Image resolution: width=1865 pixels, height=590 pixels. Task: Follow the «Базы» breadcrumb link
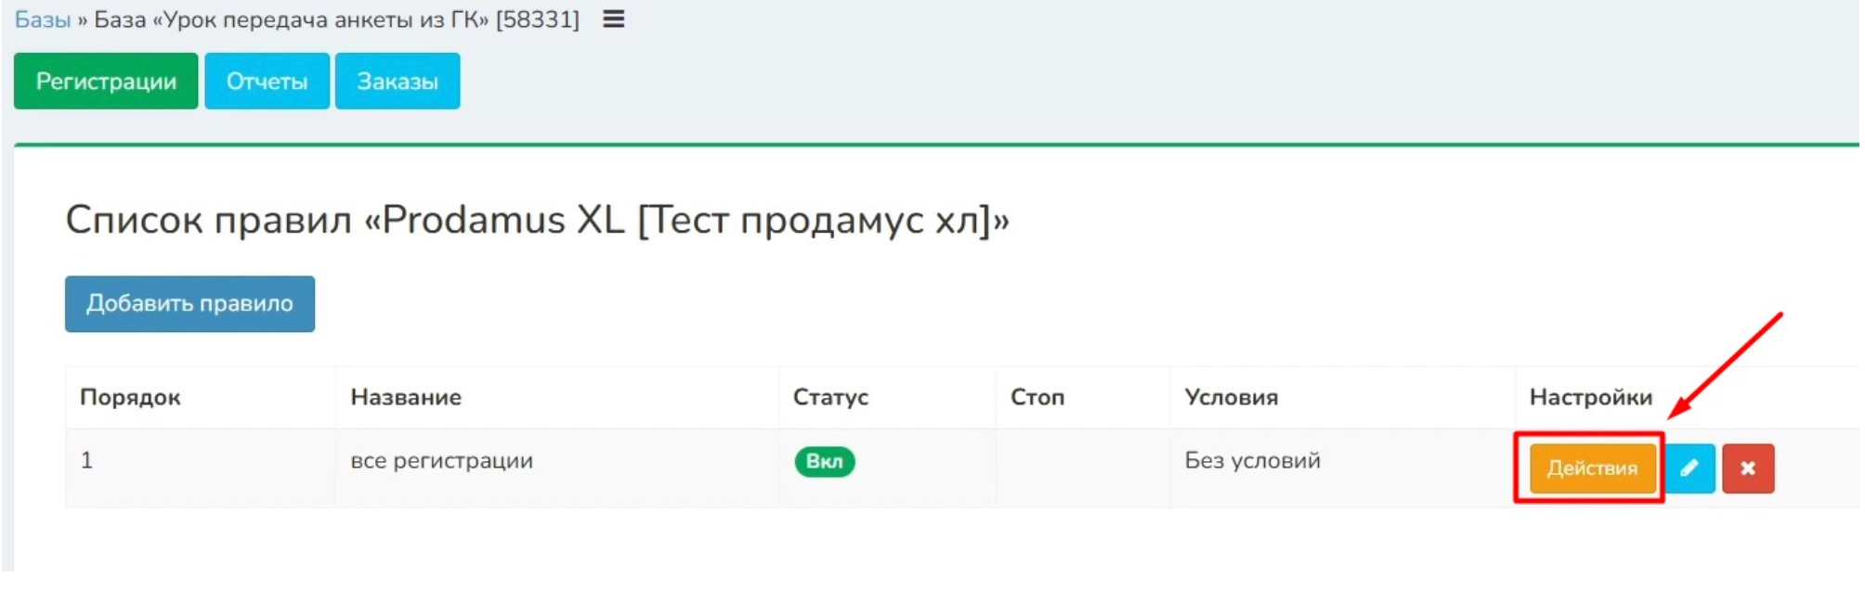[43, 19]
